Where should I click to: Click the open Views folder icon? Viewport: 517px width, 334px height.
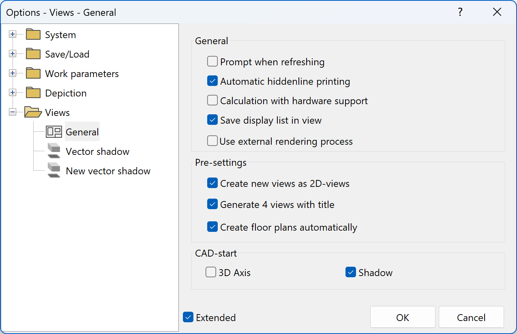click(33, 113)
